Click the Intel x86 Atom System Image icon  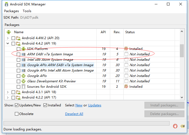coord(23,60)
